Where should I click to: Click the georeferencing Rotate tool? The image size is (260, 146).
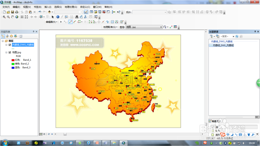pyautogui.click(x=165, y=27)
